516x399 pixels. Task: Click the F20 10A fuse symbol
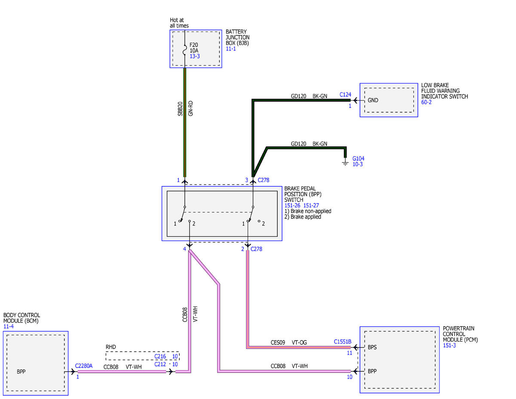pos(185,50)
